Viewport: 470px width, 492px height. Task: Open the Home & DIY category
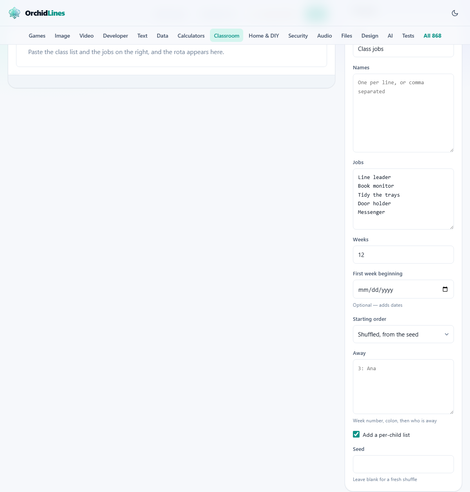[x=264, y=36]
